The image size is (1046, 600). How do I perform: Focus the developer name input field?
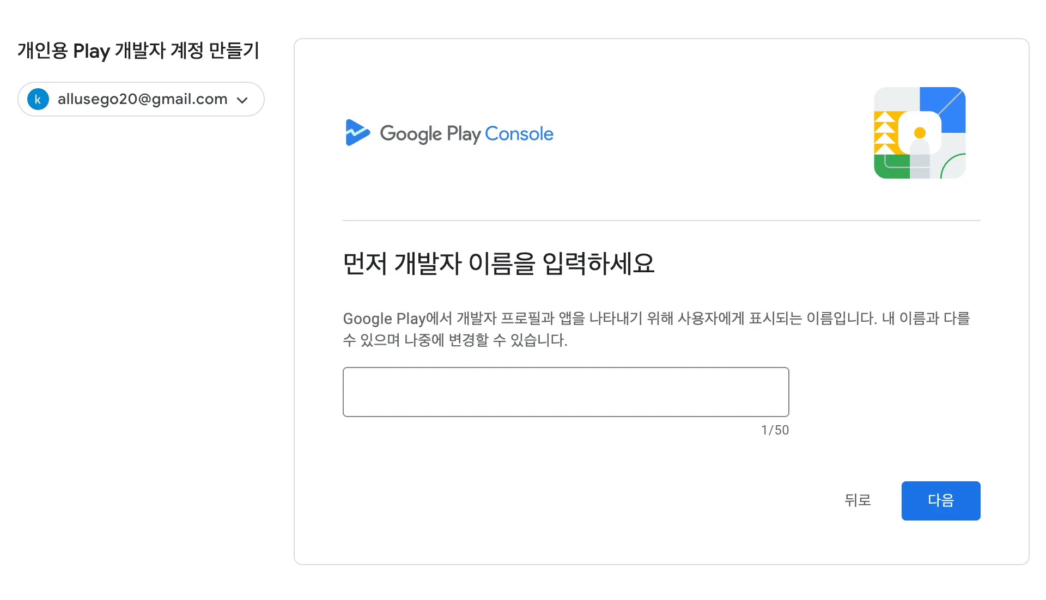(565, 392)
